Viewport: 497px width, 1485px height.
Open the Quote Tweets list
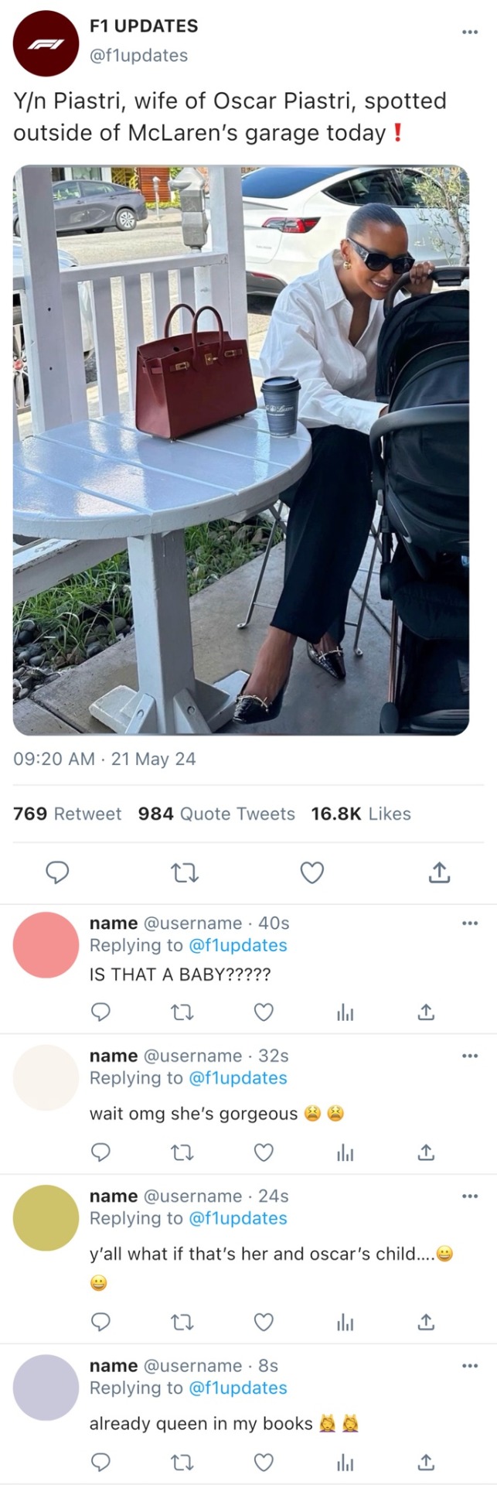[x=216, y=814]
